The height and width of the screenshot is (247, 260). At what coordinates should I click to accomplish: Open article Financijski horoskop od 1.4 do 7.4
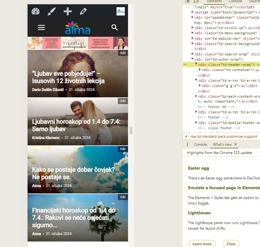pos(73,218)
